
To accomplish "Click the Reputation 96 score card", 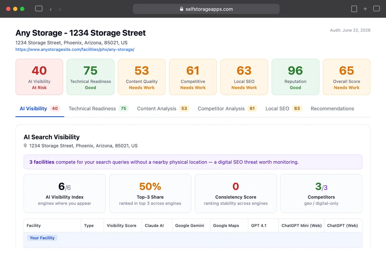I will click(x=295, y=77).
